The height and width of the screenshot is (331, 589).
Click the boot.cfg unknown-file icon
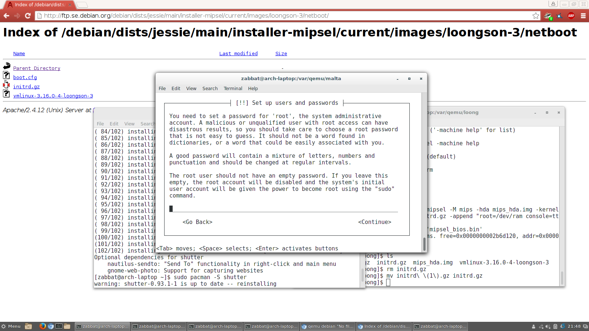coord(7,75)
